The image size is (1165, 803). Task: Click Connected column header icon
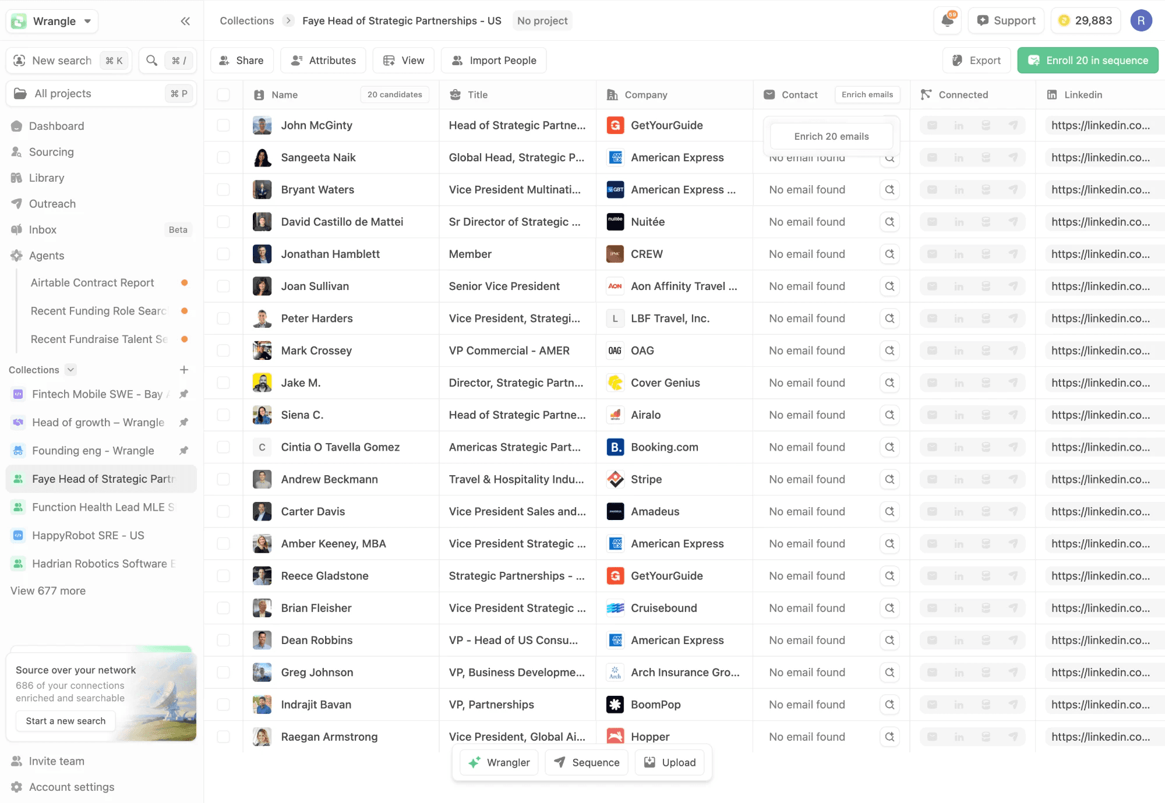click(926, 95)
